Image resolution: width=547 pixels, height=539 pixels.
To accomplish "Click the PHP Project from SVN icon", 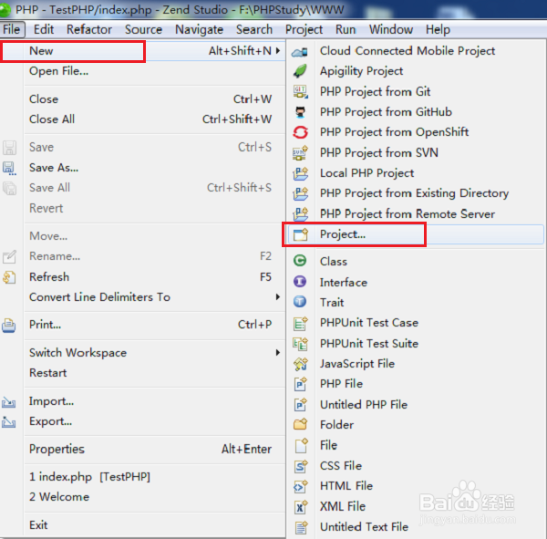I will (300, 152).
